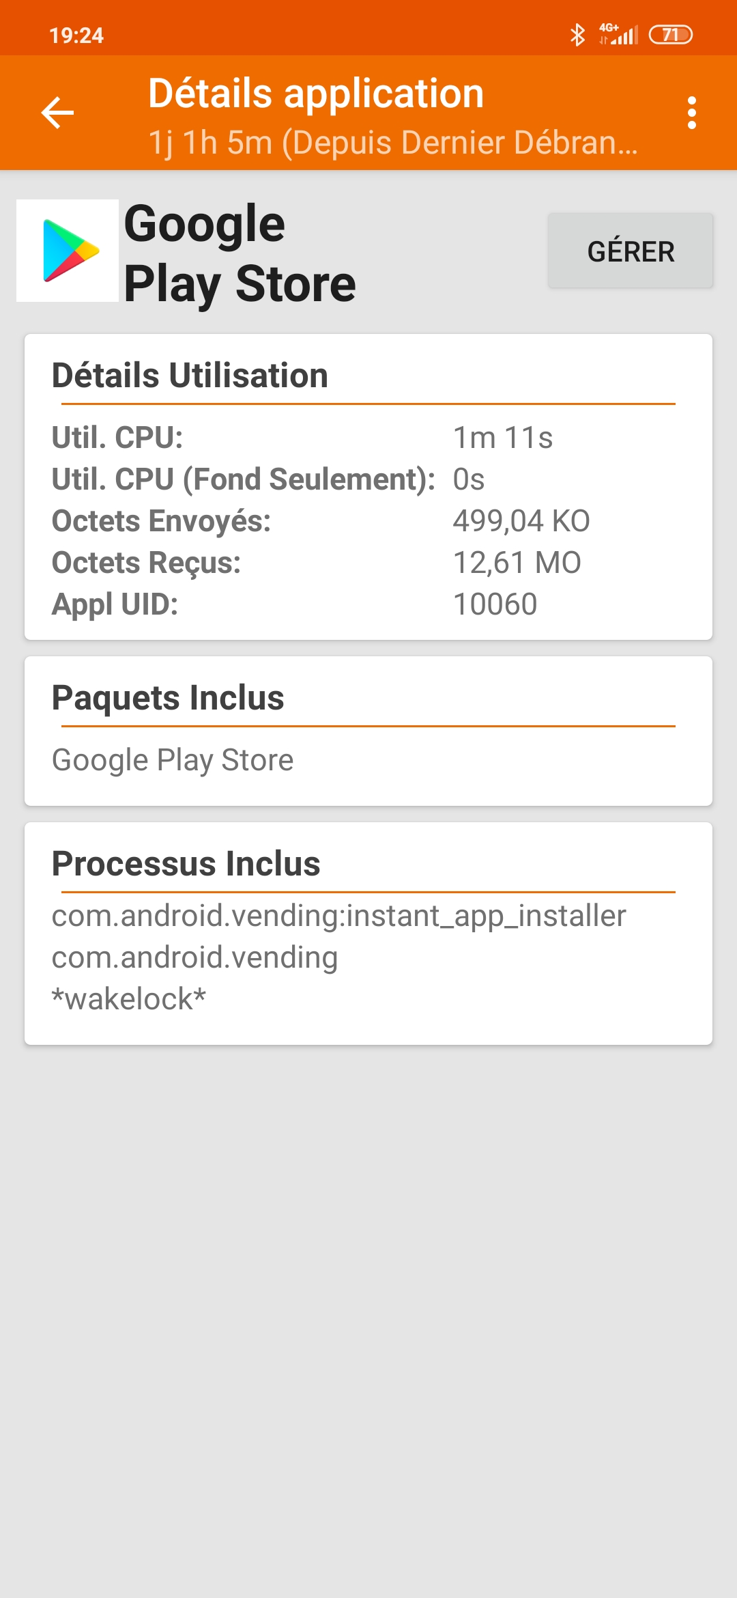Tap the battery level indicator

tap(670, 35)
